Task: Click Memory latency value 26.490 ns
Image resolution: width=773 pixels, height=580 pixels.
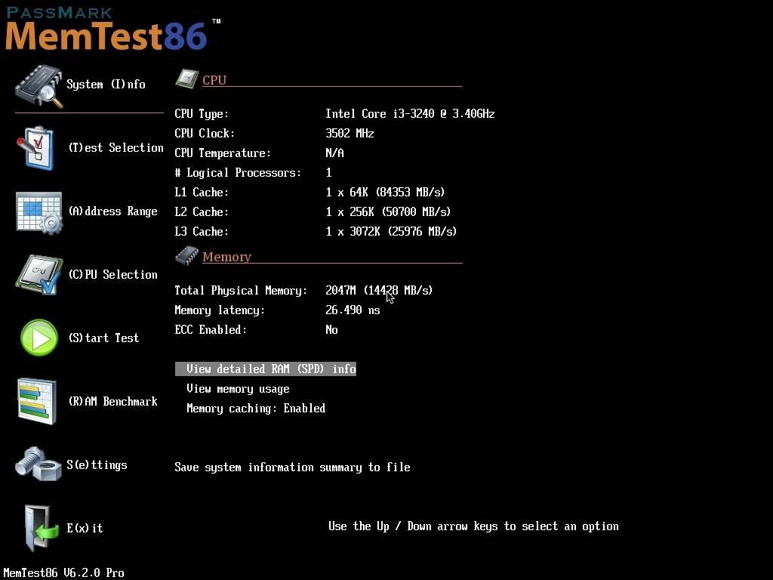Action: pos(353,310)
